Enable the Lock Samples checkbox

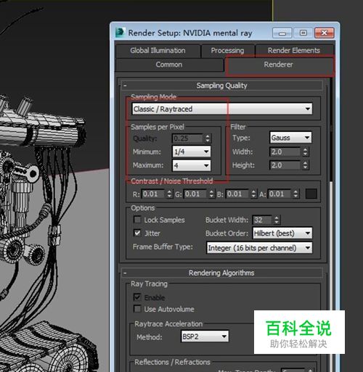tap(137, 220)
